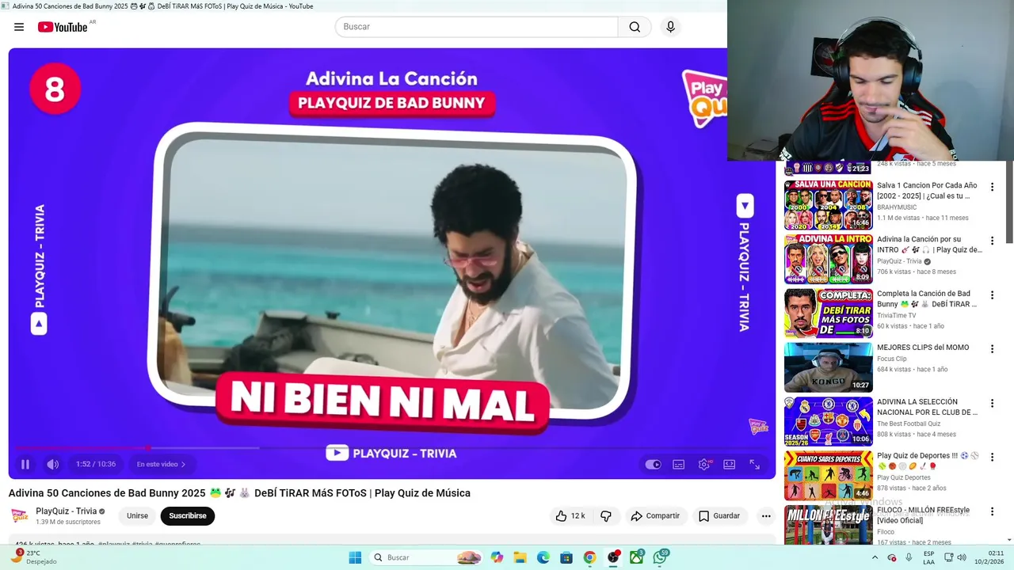The height and width of the screenshot is (570, 1014).
Task: Mute the video player volume
Action: pyautogui.click(x=53, y=465)
